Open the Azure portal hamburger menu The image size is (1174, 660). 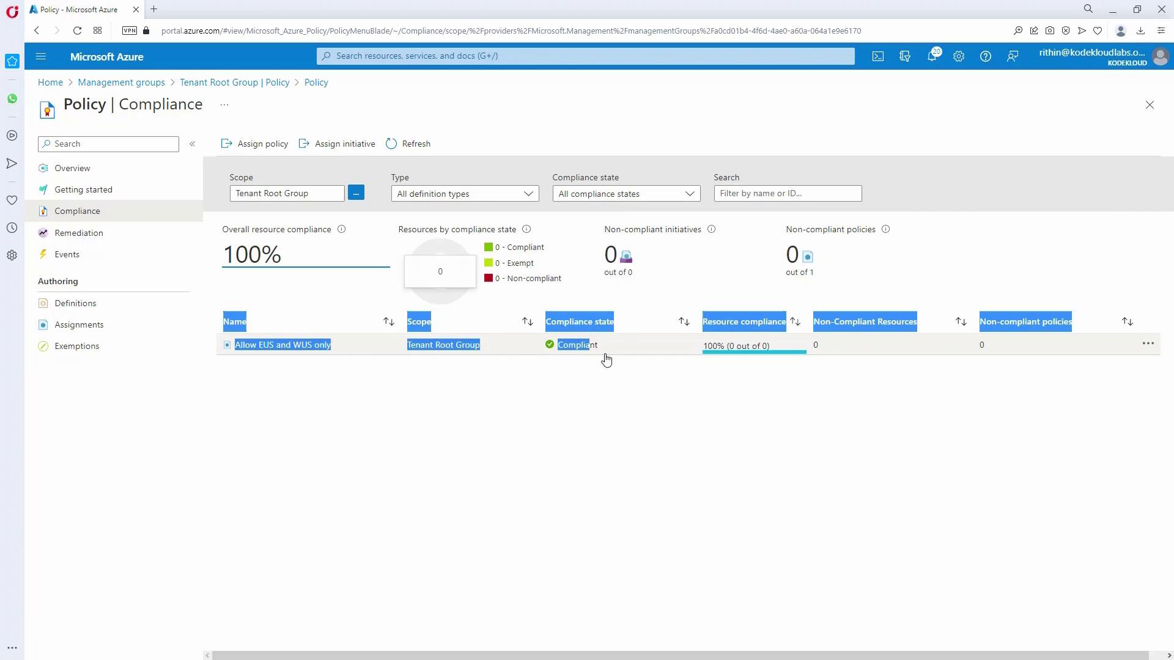tap(41, 56)
